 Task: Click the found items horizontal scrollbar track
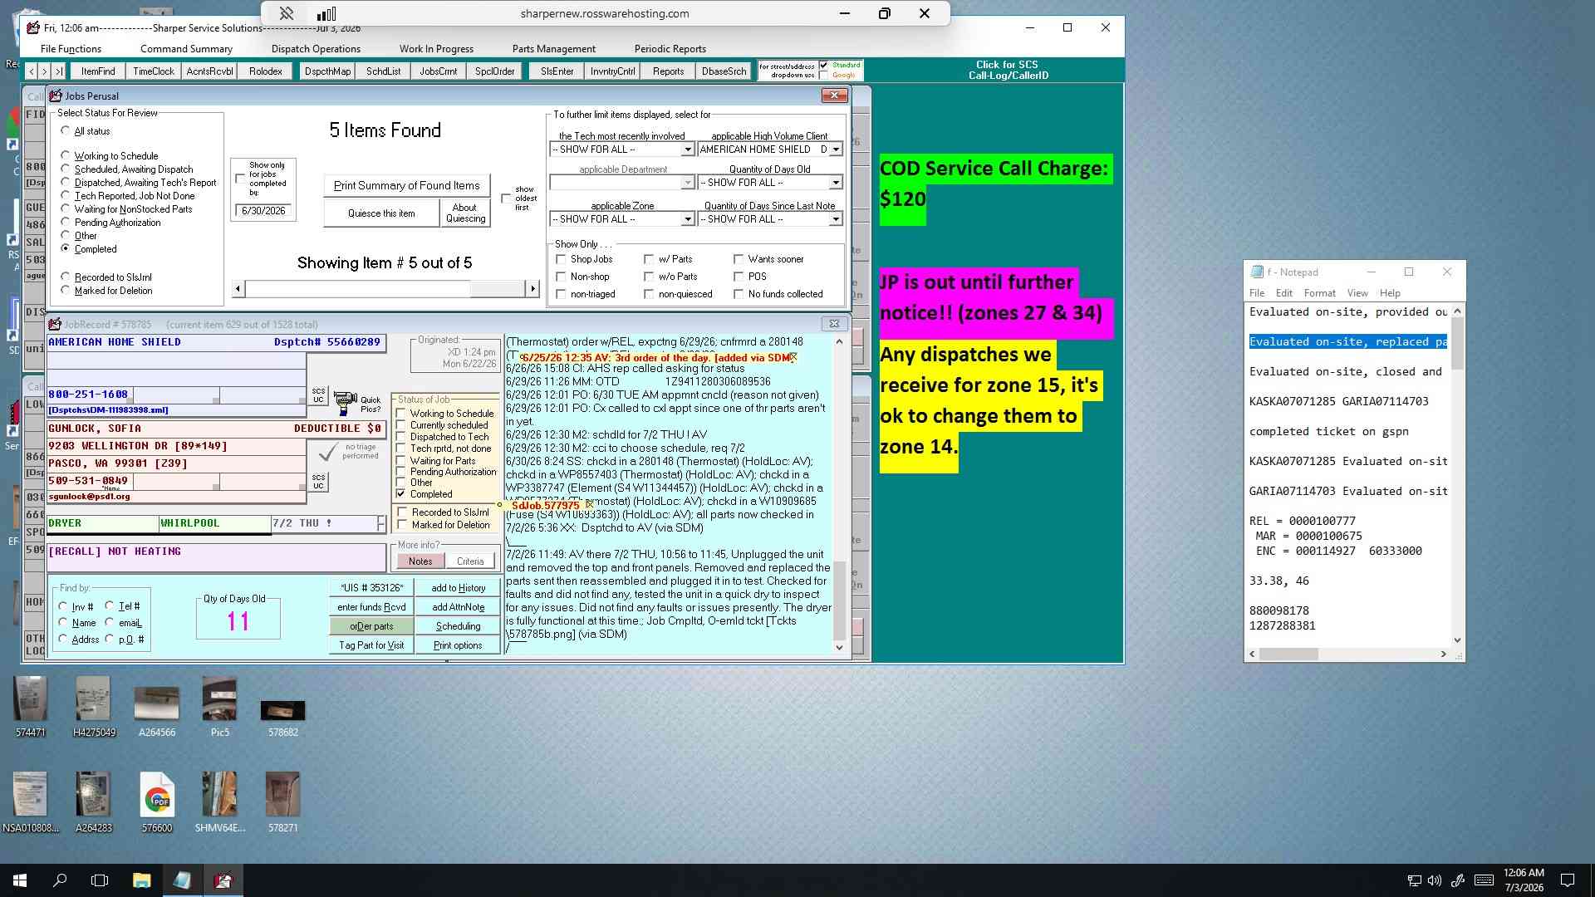click(x=357, y=288)
